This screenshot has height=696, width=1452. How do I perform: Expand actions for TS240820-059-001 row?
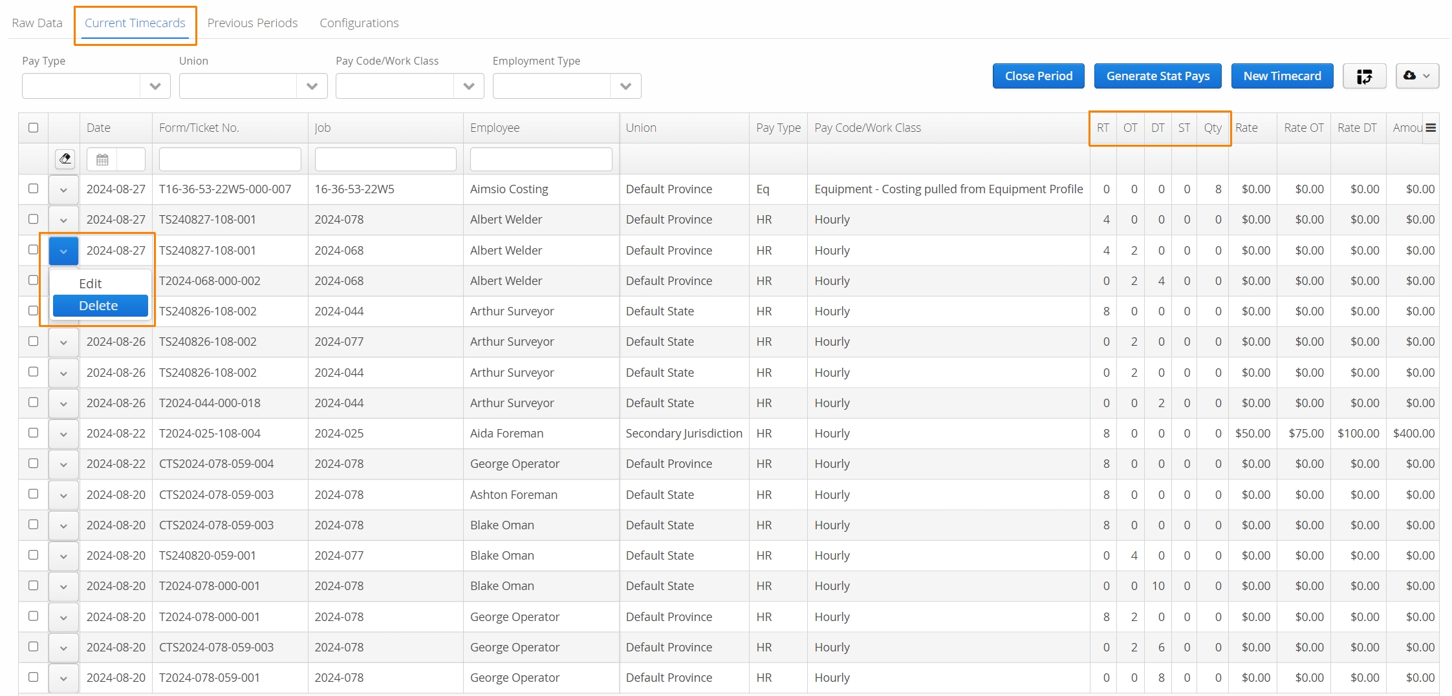point(63,556)
